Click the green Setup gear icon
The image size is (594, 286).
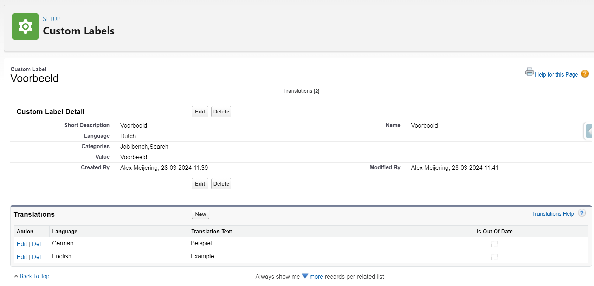25,27
